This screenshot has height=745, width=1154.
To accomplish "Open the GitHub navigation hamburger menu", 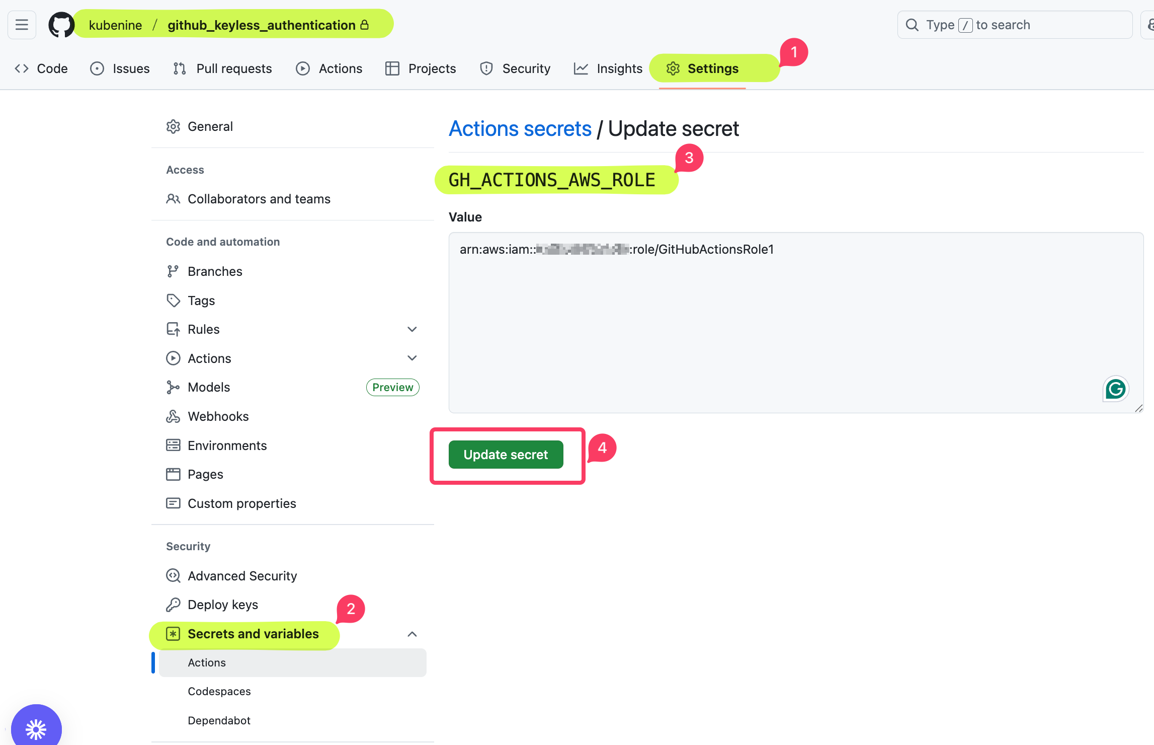I will pyautogui.click(x=22, y=24).
